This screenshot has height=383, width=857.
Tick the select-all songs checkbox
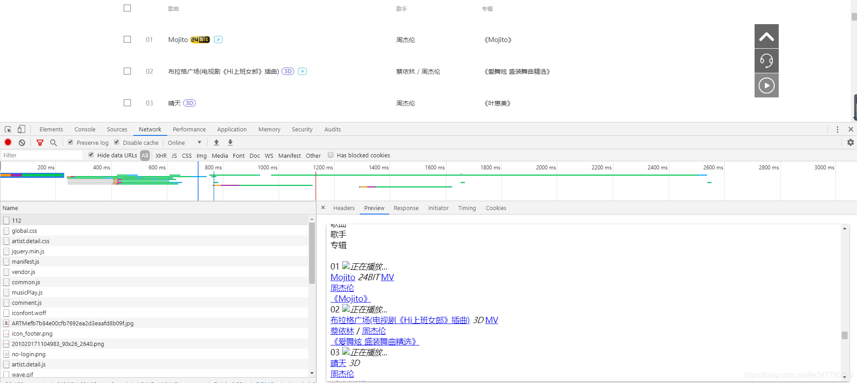[127, 8]
